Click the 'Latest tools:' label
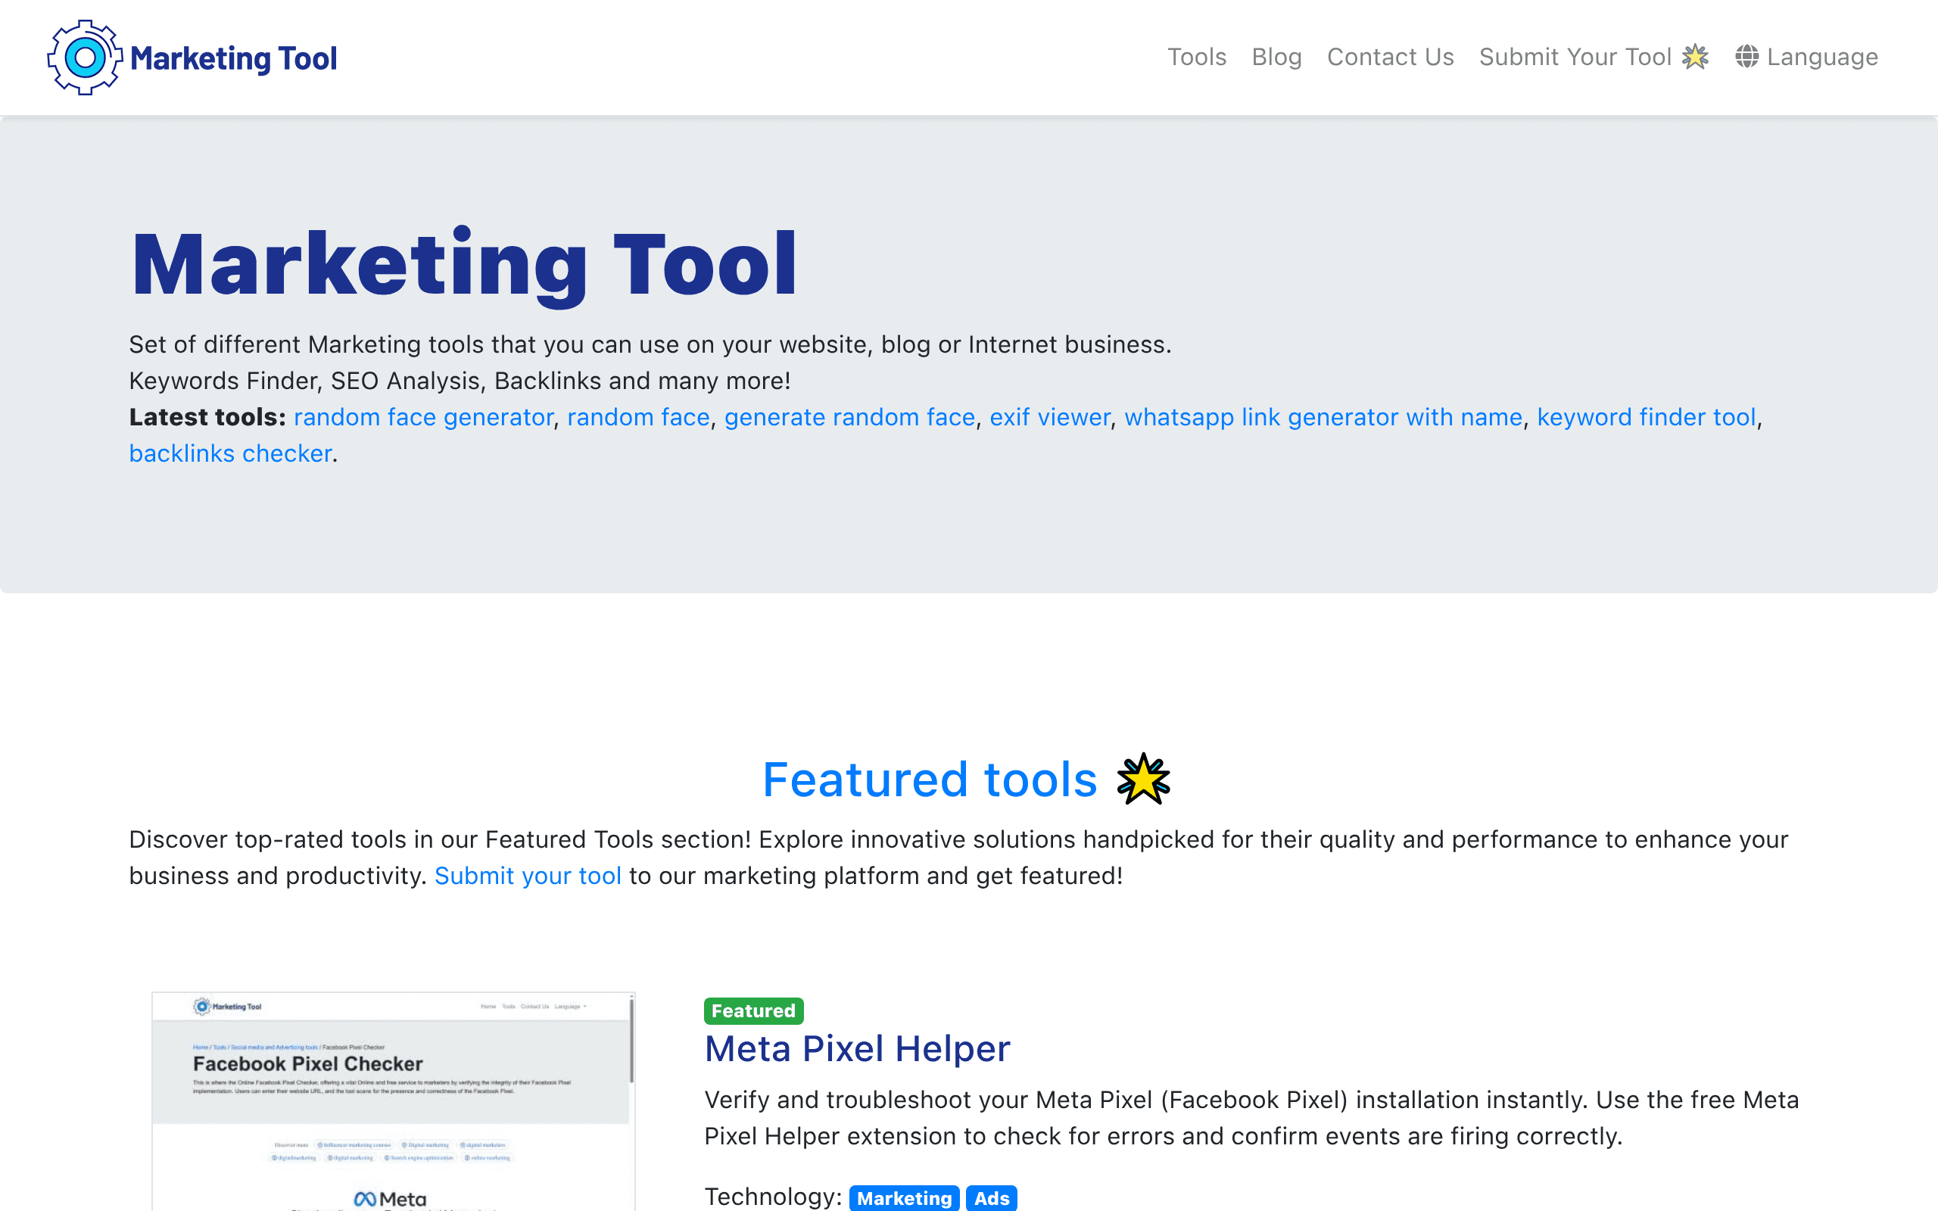This screenshot has height=1211, width=1938. (207, 417)
